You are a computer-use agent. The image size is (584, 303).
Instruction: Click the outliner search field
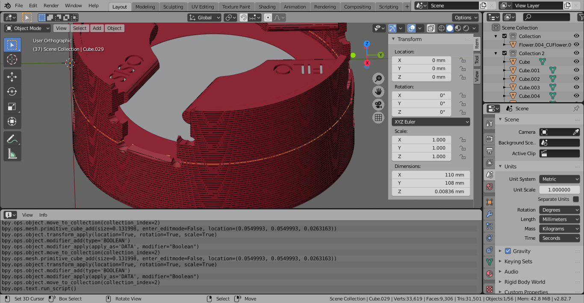[x=546, y=17]
